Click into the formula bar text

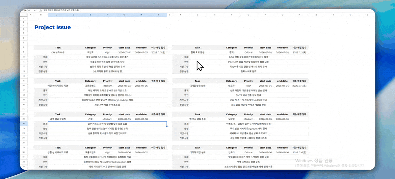tap(61, 11)
